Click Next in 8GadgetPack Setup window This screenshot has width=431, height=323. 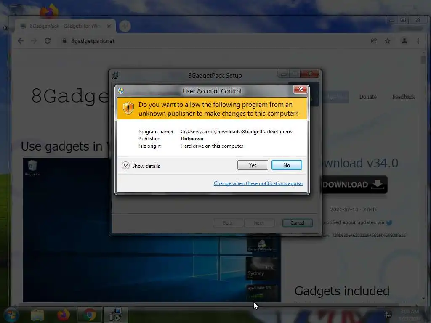pos(259,223)
